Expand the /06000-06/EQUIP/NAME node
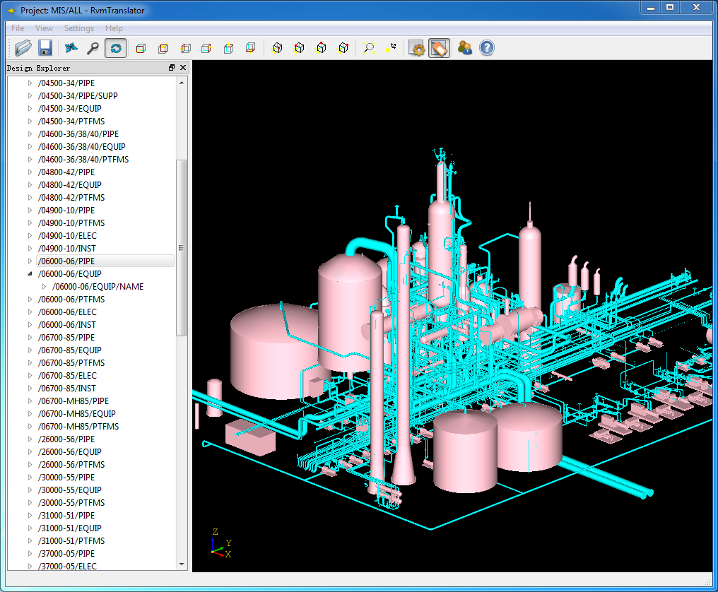The image size is (718, 592). 45,287
